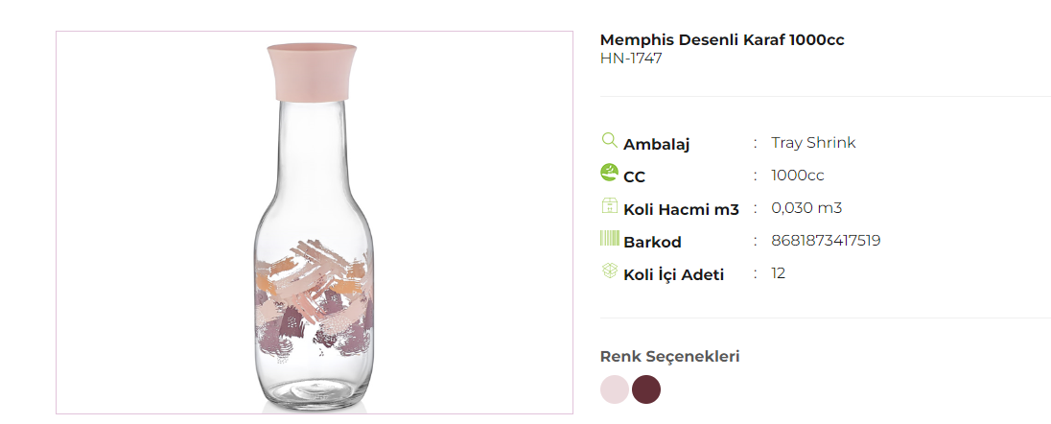
Task: Click the open box icon beside Koli İçi Adeti
Action: pyautogui.click(x=609, y=271)
